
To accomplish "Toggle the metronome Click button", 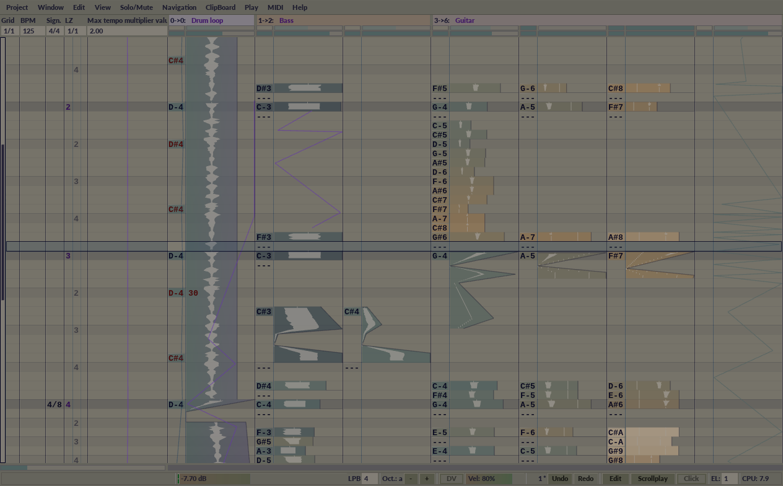I will pyautogui.click(x=691, y=479).
